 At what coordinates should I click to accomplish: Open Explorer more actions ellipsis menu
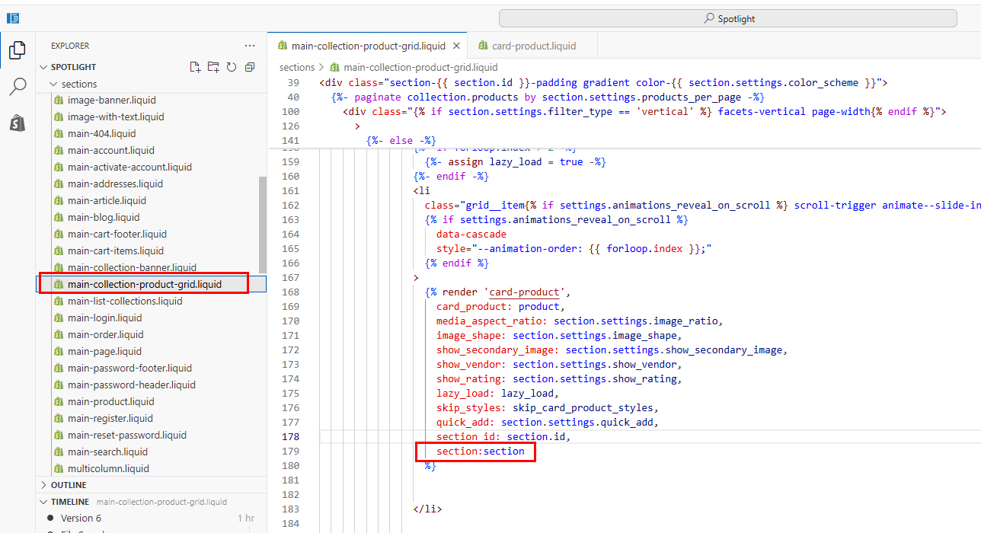pos(250,46)
